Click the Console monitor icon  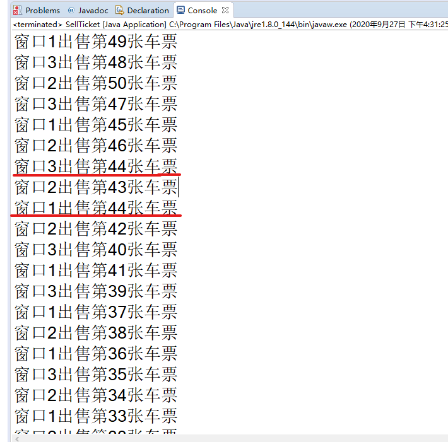[180, 10]
